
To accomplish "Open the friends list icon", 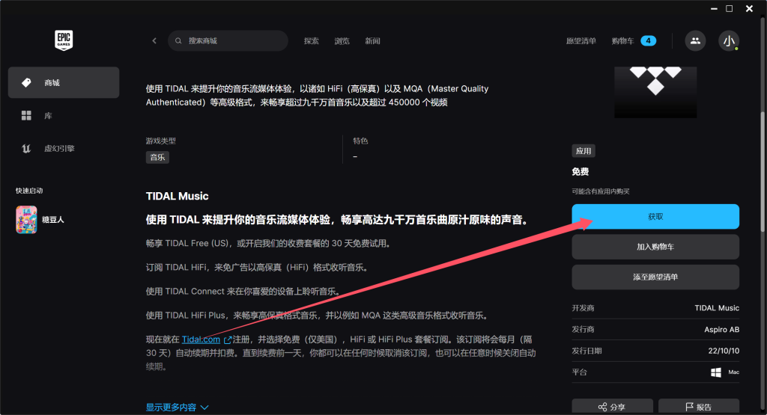I will point(695,41).
